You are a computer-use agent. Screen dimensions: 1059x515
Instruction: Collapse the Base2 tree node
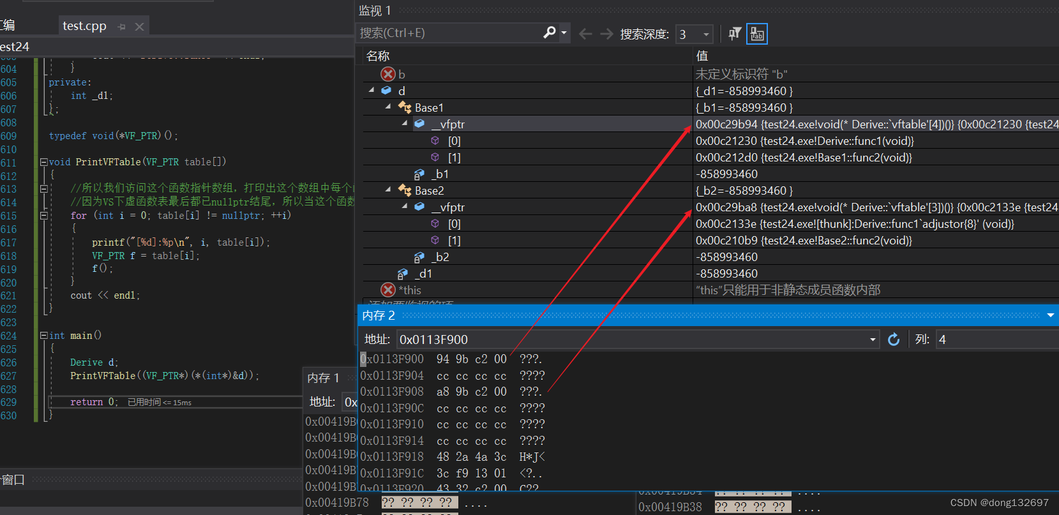click(388, 190)
